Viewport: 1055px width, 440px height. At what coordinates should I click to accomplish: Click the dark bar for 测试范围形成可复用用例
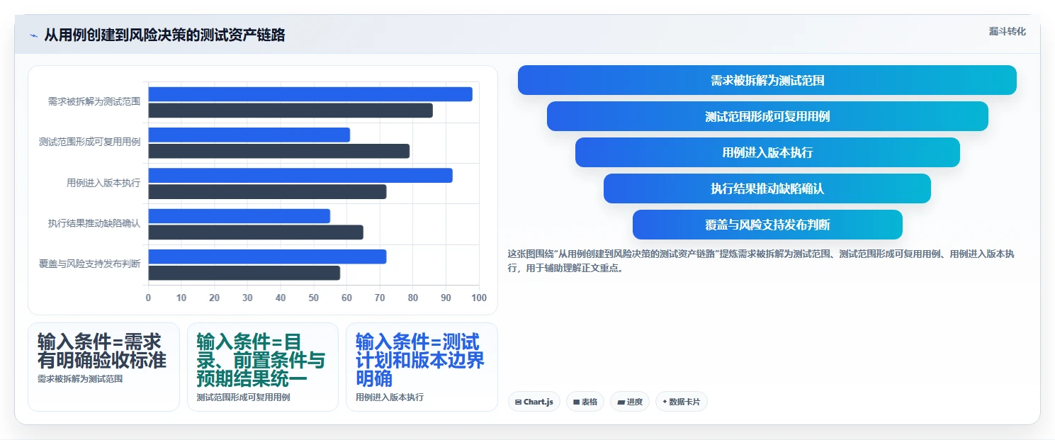(x=279, y=151)
